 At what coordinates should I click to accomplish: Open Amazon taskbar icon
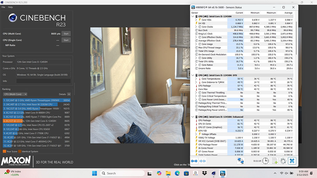195,173
